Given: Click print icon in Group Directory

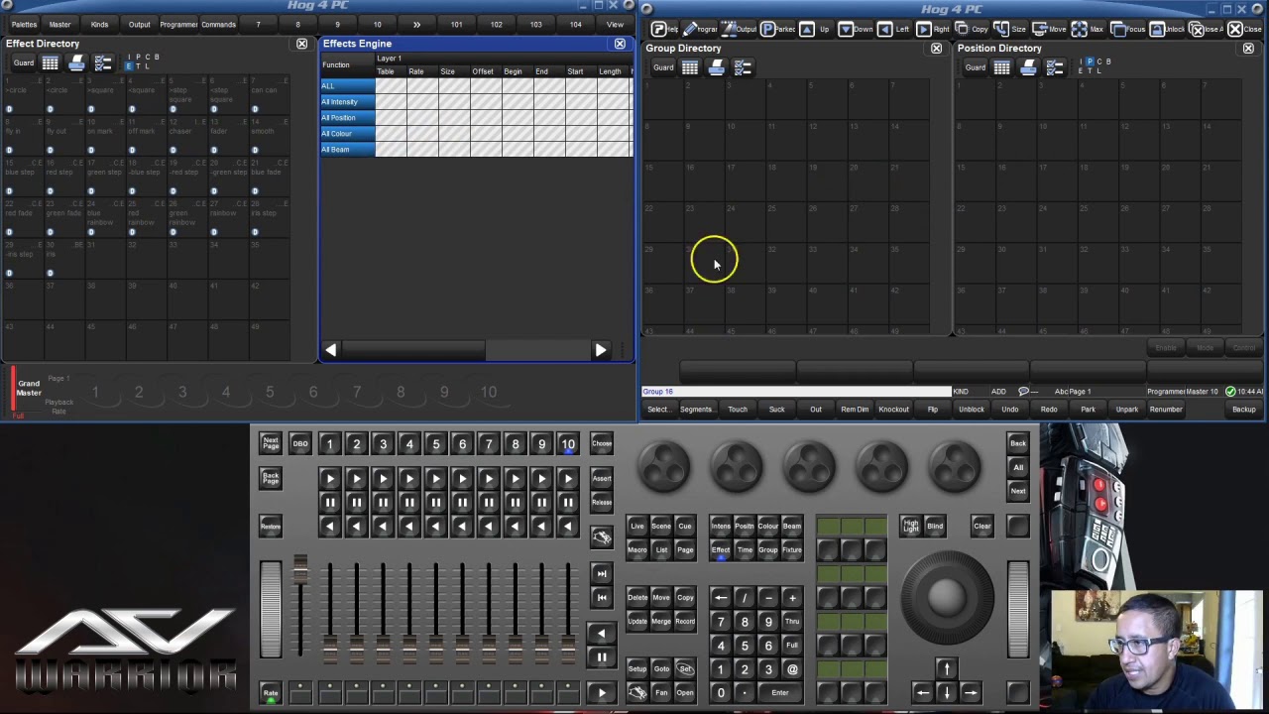Looking at the screenshot, I should [717, 67].
